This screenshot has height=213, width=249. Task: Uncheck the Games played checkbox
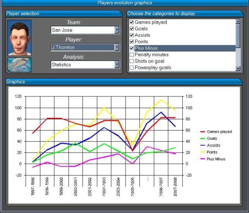pyautogui.click(x=132, y=22)
